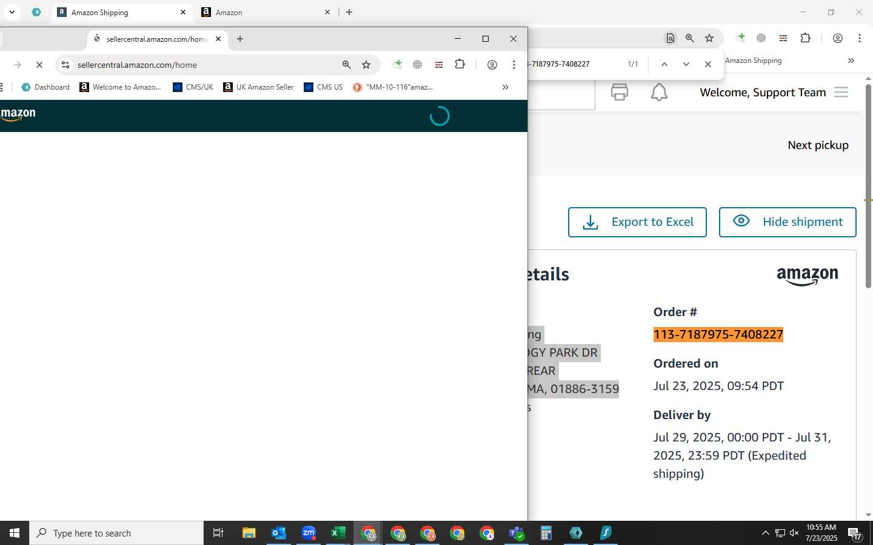Screen dimensions: 873x545
Task: Open the zoom control in the front window address bar
Action: click(x=347, y=65)
